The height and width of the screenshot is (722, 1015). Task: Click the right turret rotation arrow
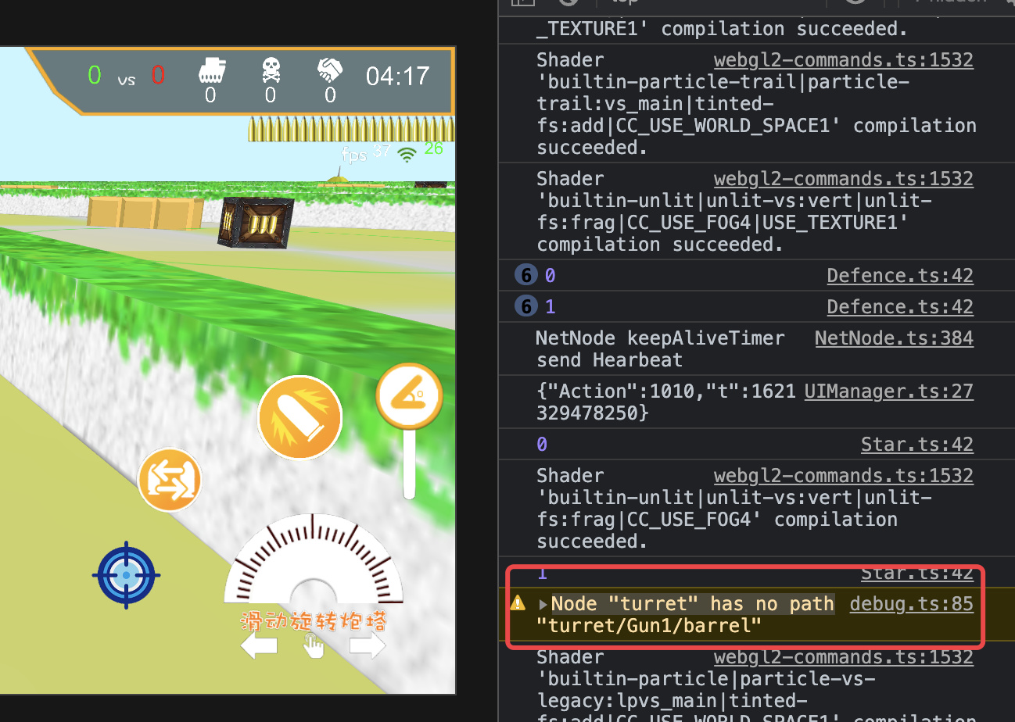tap(368, 646)
